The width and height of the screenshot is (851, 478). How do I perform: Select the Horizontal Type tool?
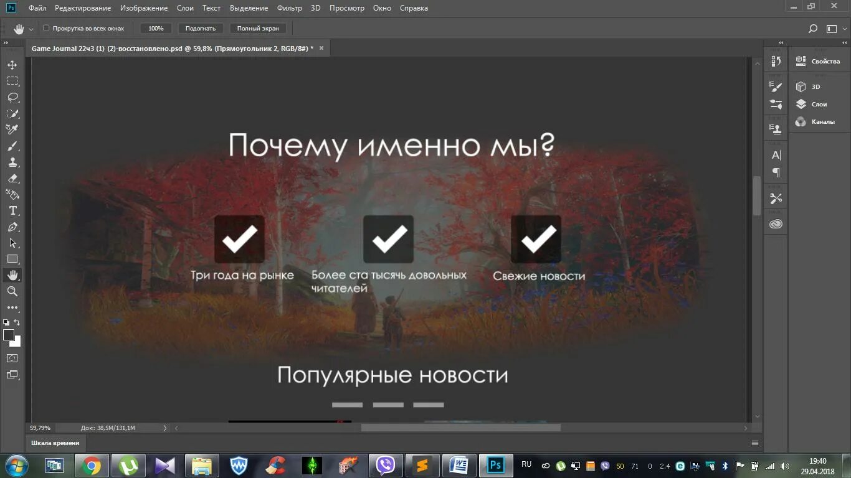12,210
